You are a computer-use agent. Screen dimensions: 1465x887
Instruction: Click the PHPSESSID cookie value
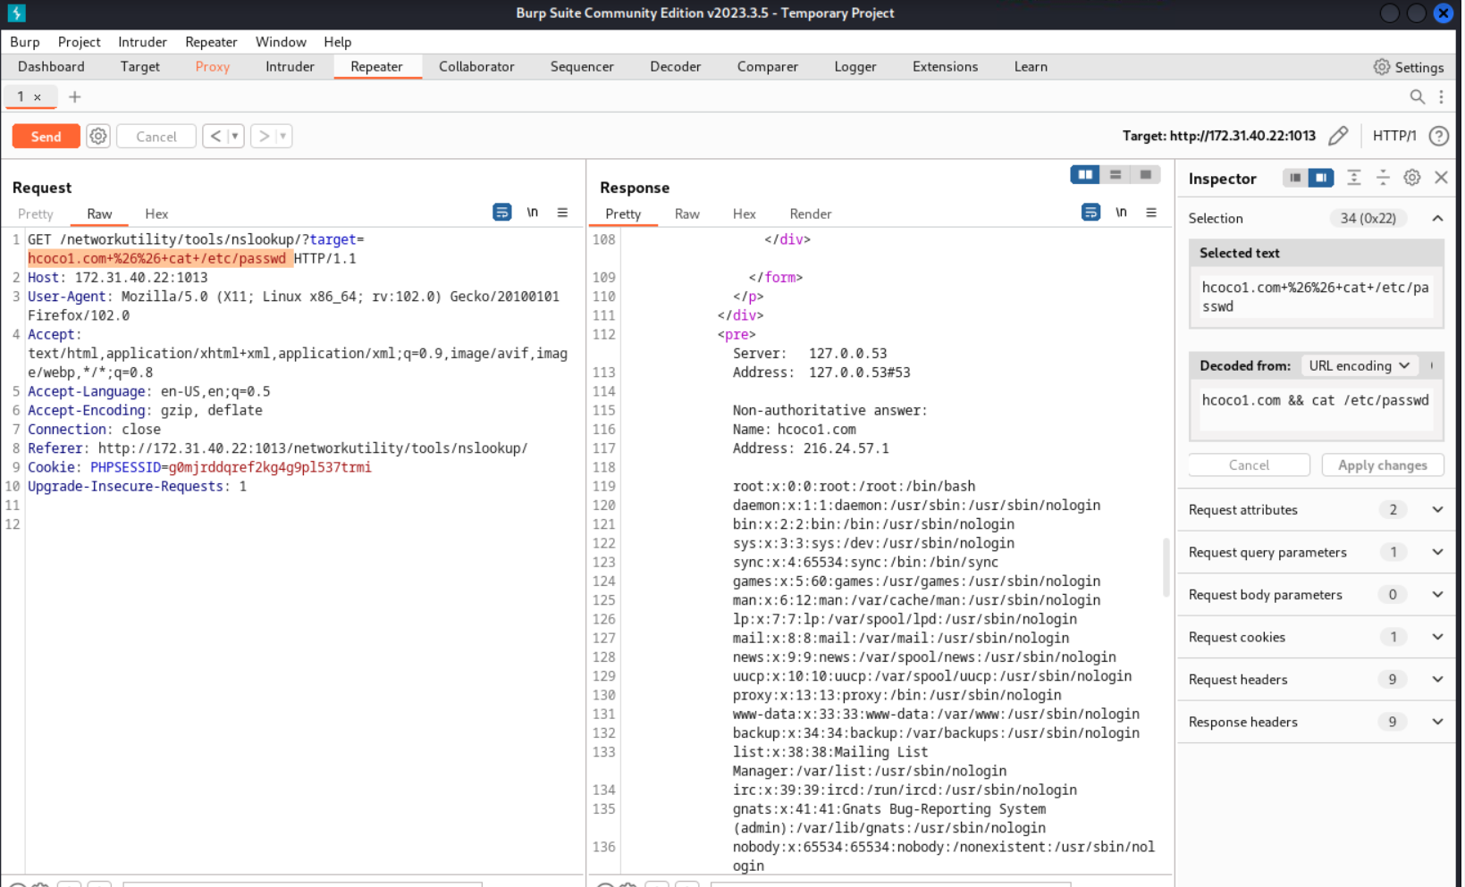click(270, 467)
